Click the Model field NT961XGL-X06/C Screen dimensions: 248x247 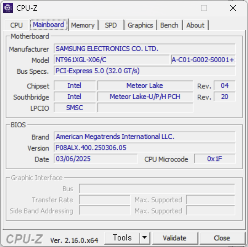[x=111, y=60]
